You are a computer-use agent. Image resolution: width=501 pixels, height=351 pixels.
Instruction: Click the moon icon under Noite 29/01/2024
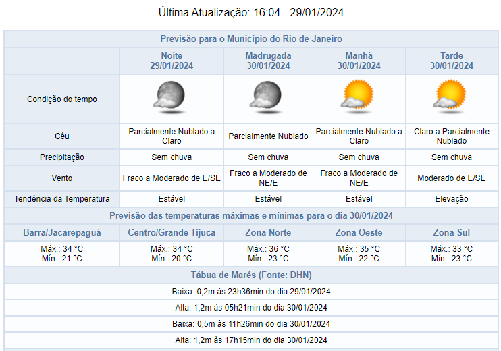click(x=169, y=97)
